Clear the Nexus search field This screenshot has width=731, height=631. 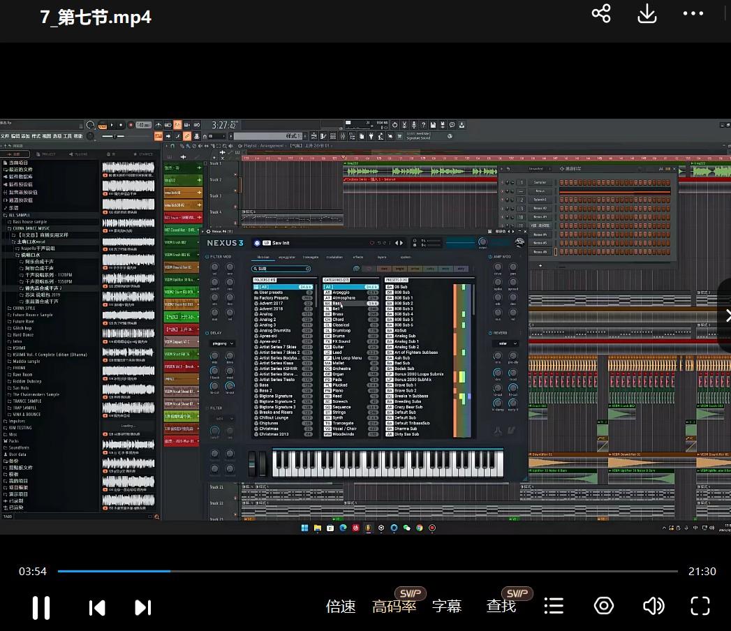[308, 269]
